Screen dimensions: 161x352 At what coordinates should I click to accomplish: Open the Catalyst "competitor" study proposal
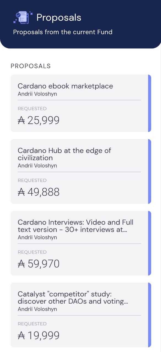[81, 315]
